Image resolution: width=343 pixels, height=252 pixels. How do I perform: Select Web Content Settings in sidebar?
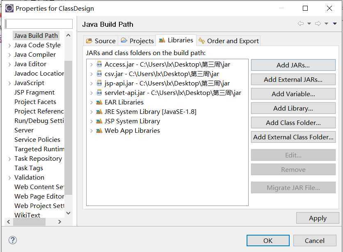click(39, 187)
